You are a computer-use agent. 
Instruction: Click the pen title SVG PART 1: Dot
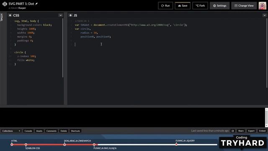pos(21,4)
